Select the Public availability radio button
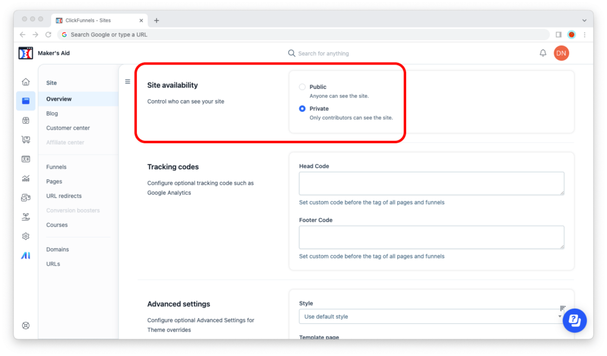This screenshot has height=356, width=607. 302,86
